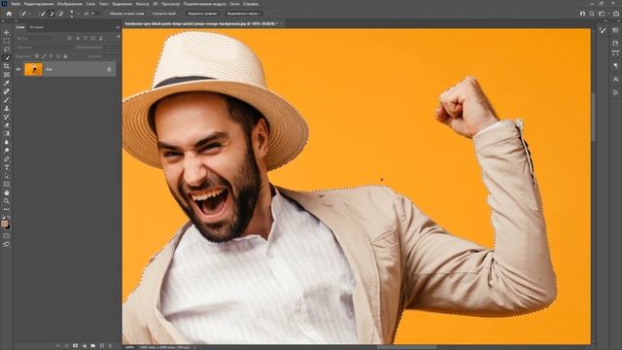This screenshot has width=622, height=350.
Task: Open the Редактирование menu
Action: coord(39,4)
